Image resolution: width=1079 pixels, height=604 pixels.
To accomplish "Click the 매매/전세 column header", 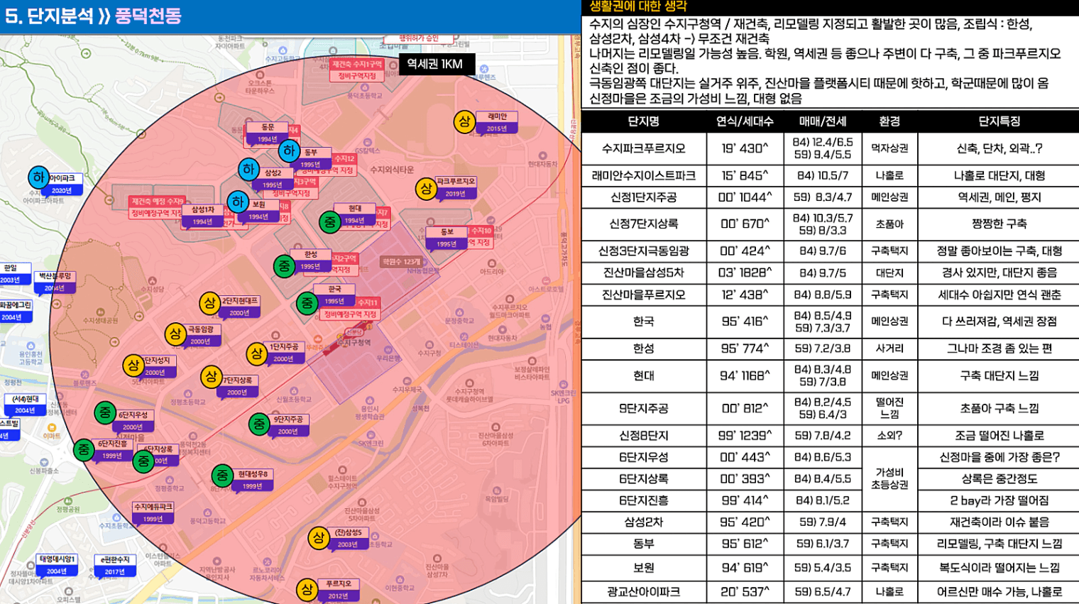I will point(822,121).
